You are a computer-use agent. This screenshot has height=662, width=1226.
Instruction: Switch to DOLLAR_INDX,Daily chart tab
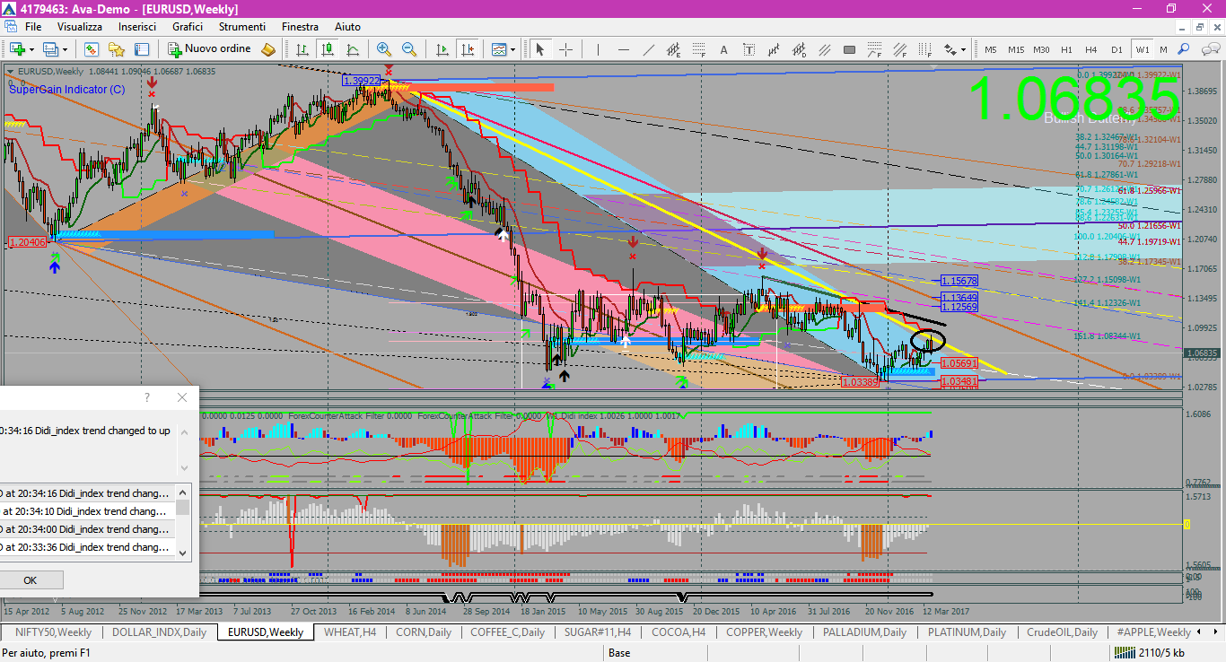[159, 632]
